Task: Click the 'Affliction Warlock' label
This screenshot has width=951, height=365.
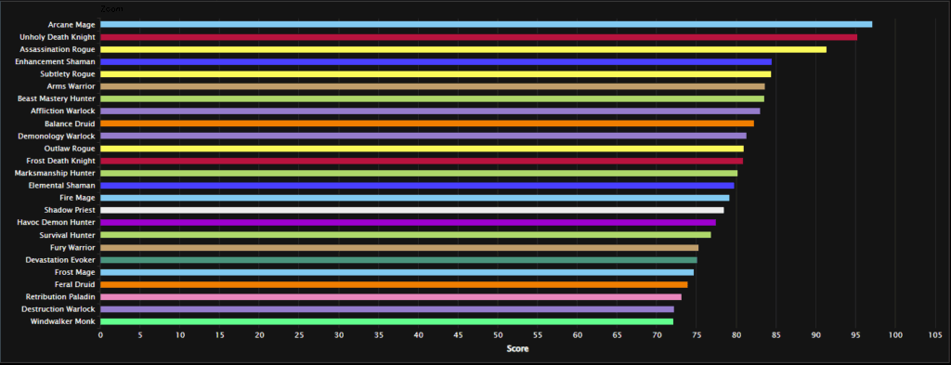Action: [63, 111]
